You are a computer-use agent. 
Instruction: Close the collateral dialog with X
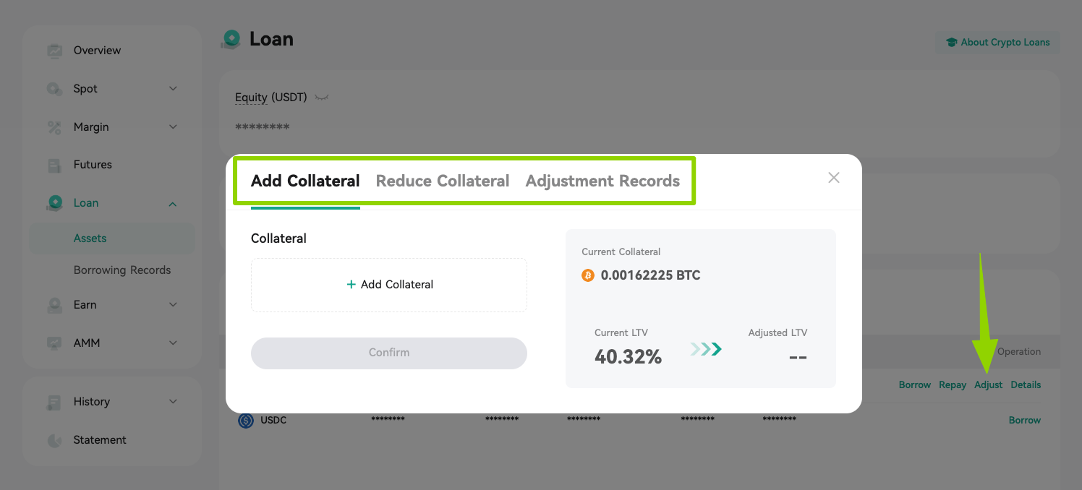tap(834, 178)
